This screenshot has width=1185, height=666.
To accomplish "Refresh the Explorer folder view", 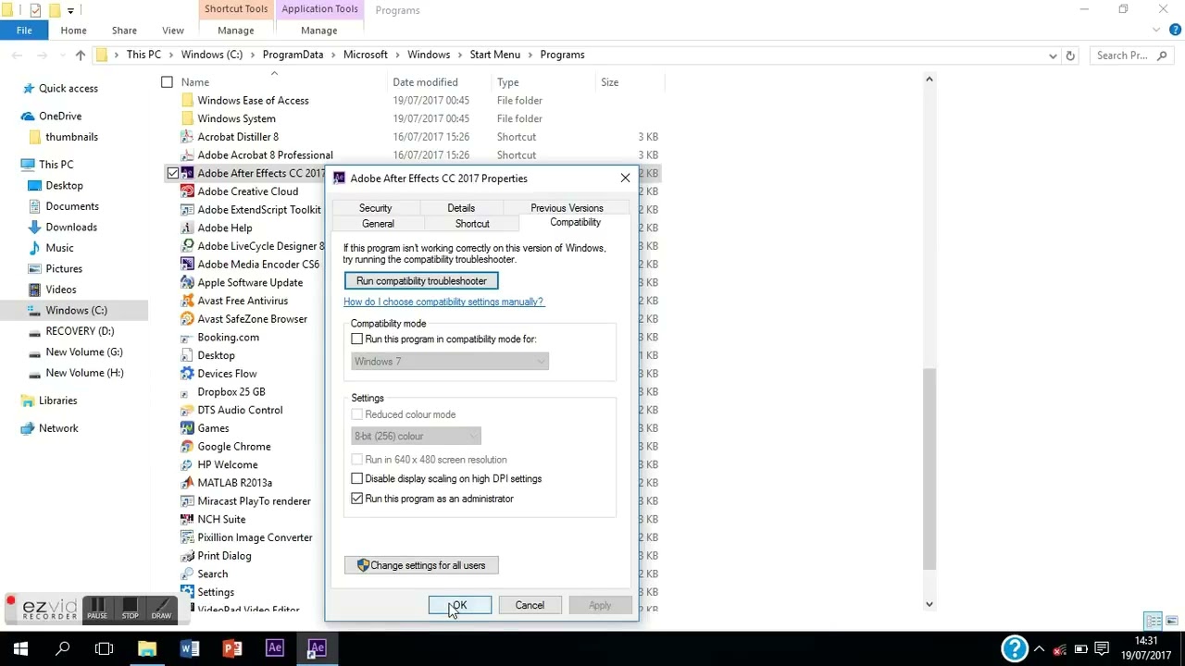I will pyautogui.click(x=1070, y=55).
